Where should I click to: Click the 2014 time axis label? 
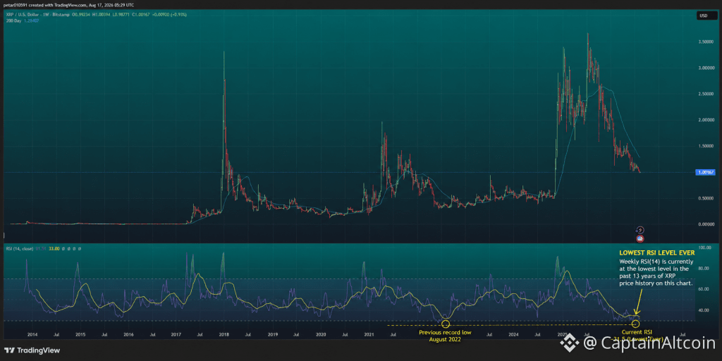[32, 335]
